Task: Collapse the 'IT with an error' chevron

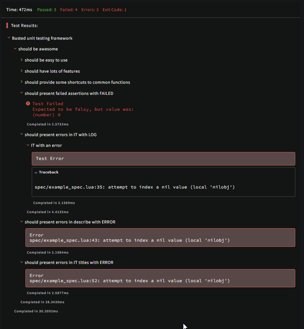Action: [x=28, y=145]
